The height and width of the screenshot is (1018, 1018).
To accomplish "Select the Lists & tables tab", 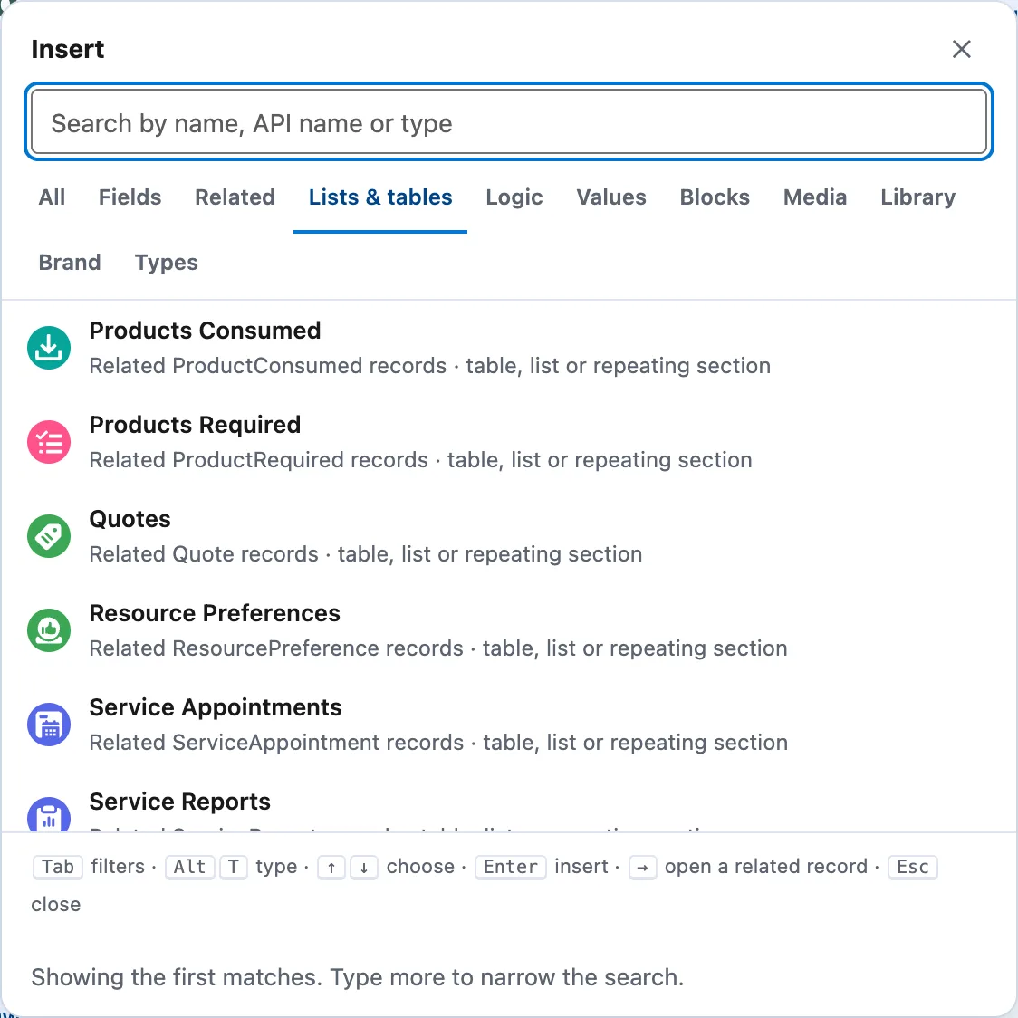I will tap(380, 197).
